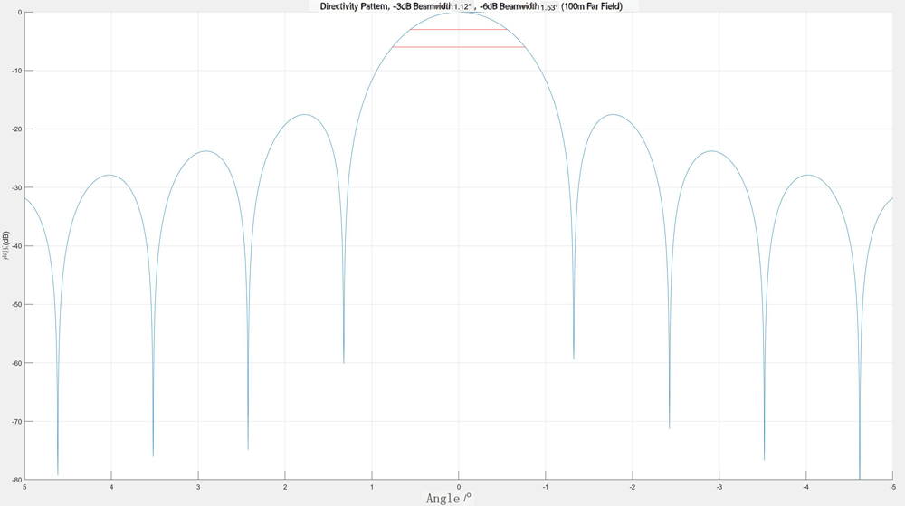Click the x-axis tick label '-5'
This screenshot has width=905, height=506.
click(892, 488)
